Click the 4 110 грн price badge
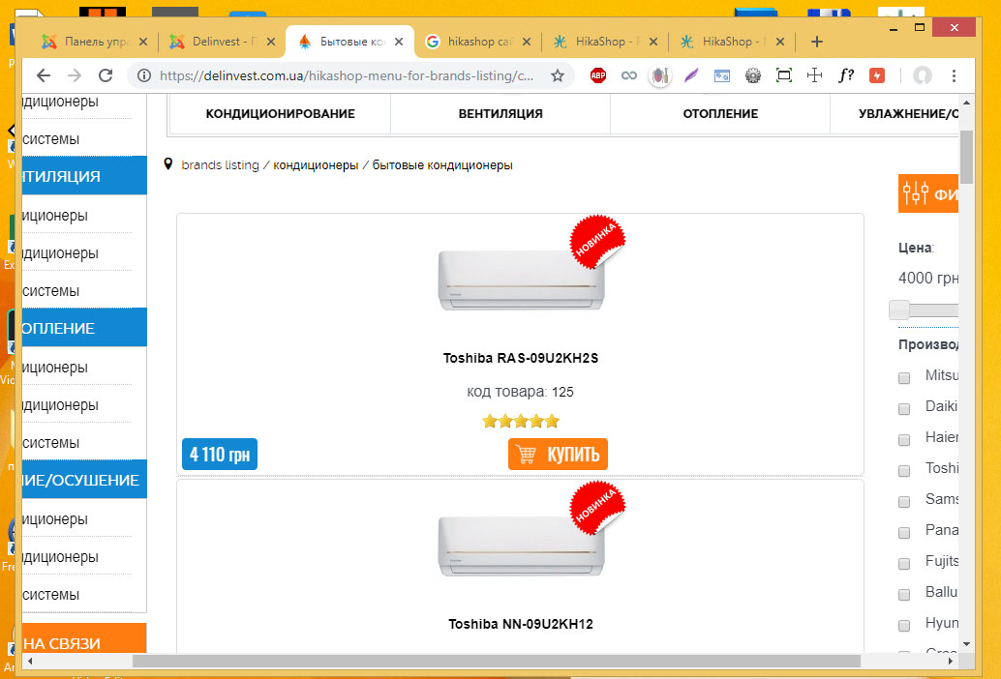 point(220,454)
